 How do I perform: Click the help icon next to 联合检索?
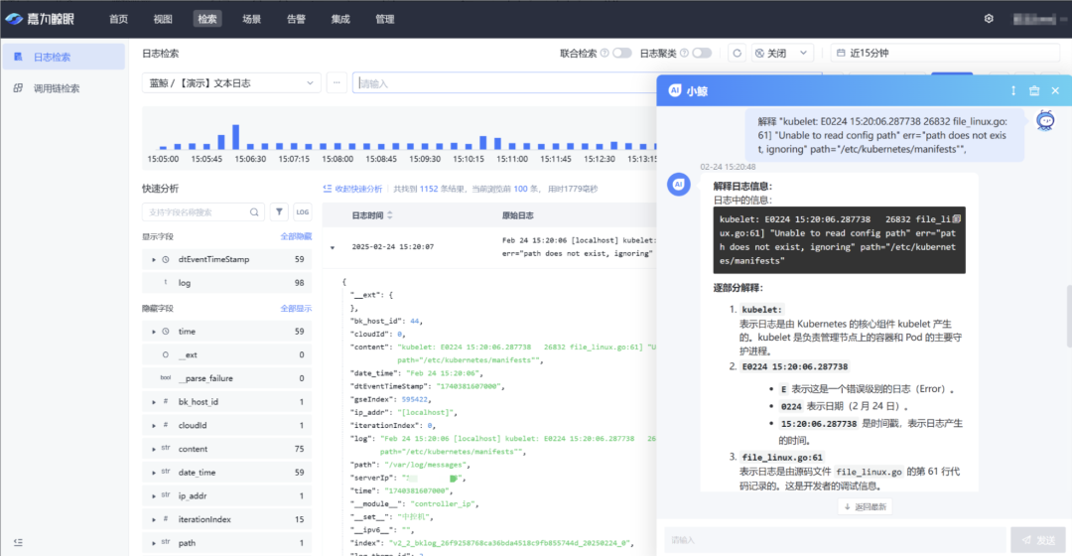[604, 53]
